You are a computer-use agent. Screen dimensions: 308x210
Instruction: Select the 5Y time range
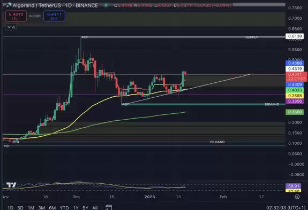[86, 208]
